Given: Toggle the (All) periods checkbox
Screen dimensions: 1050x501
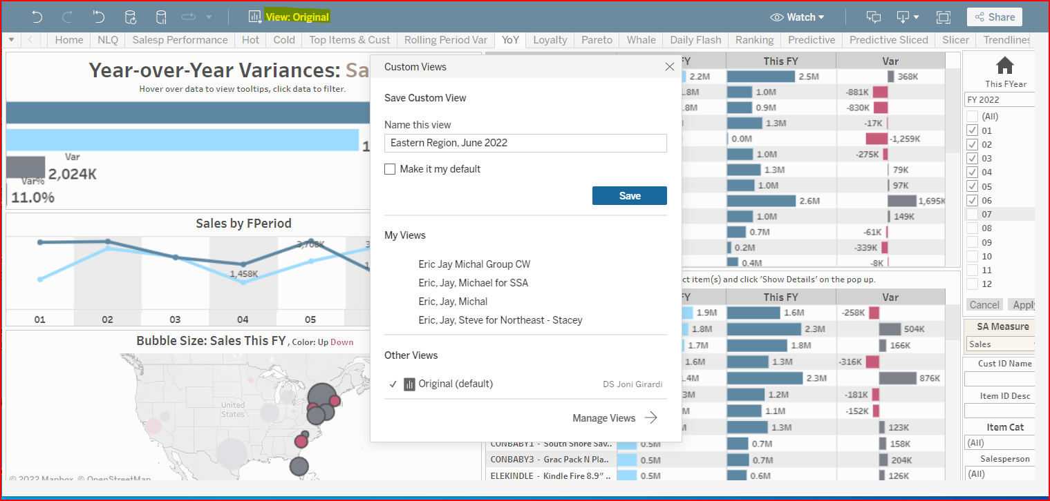Looking at the screenshot, I should click(973, 117).
